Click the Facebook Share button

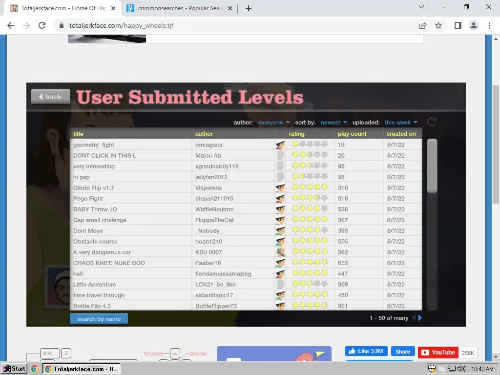coord(403,352)
